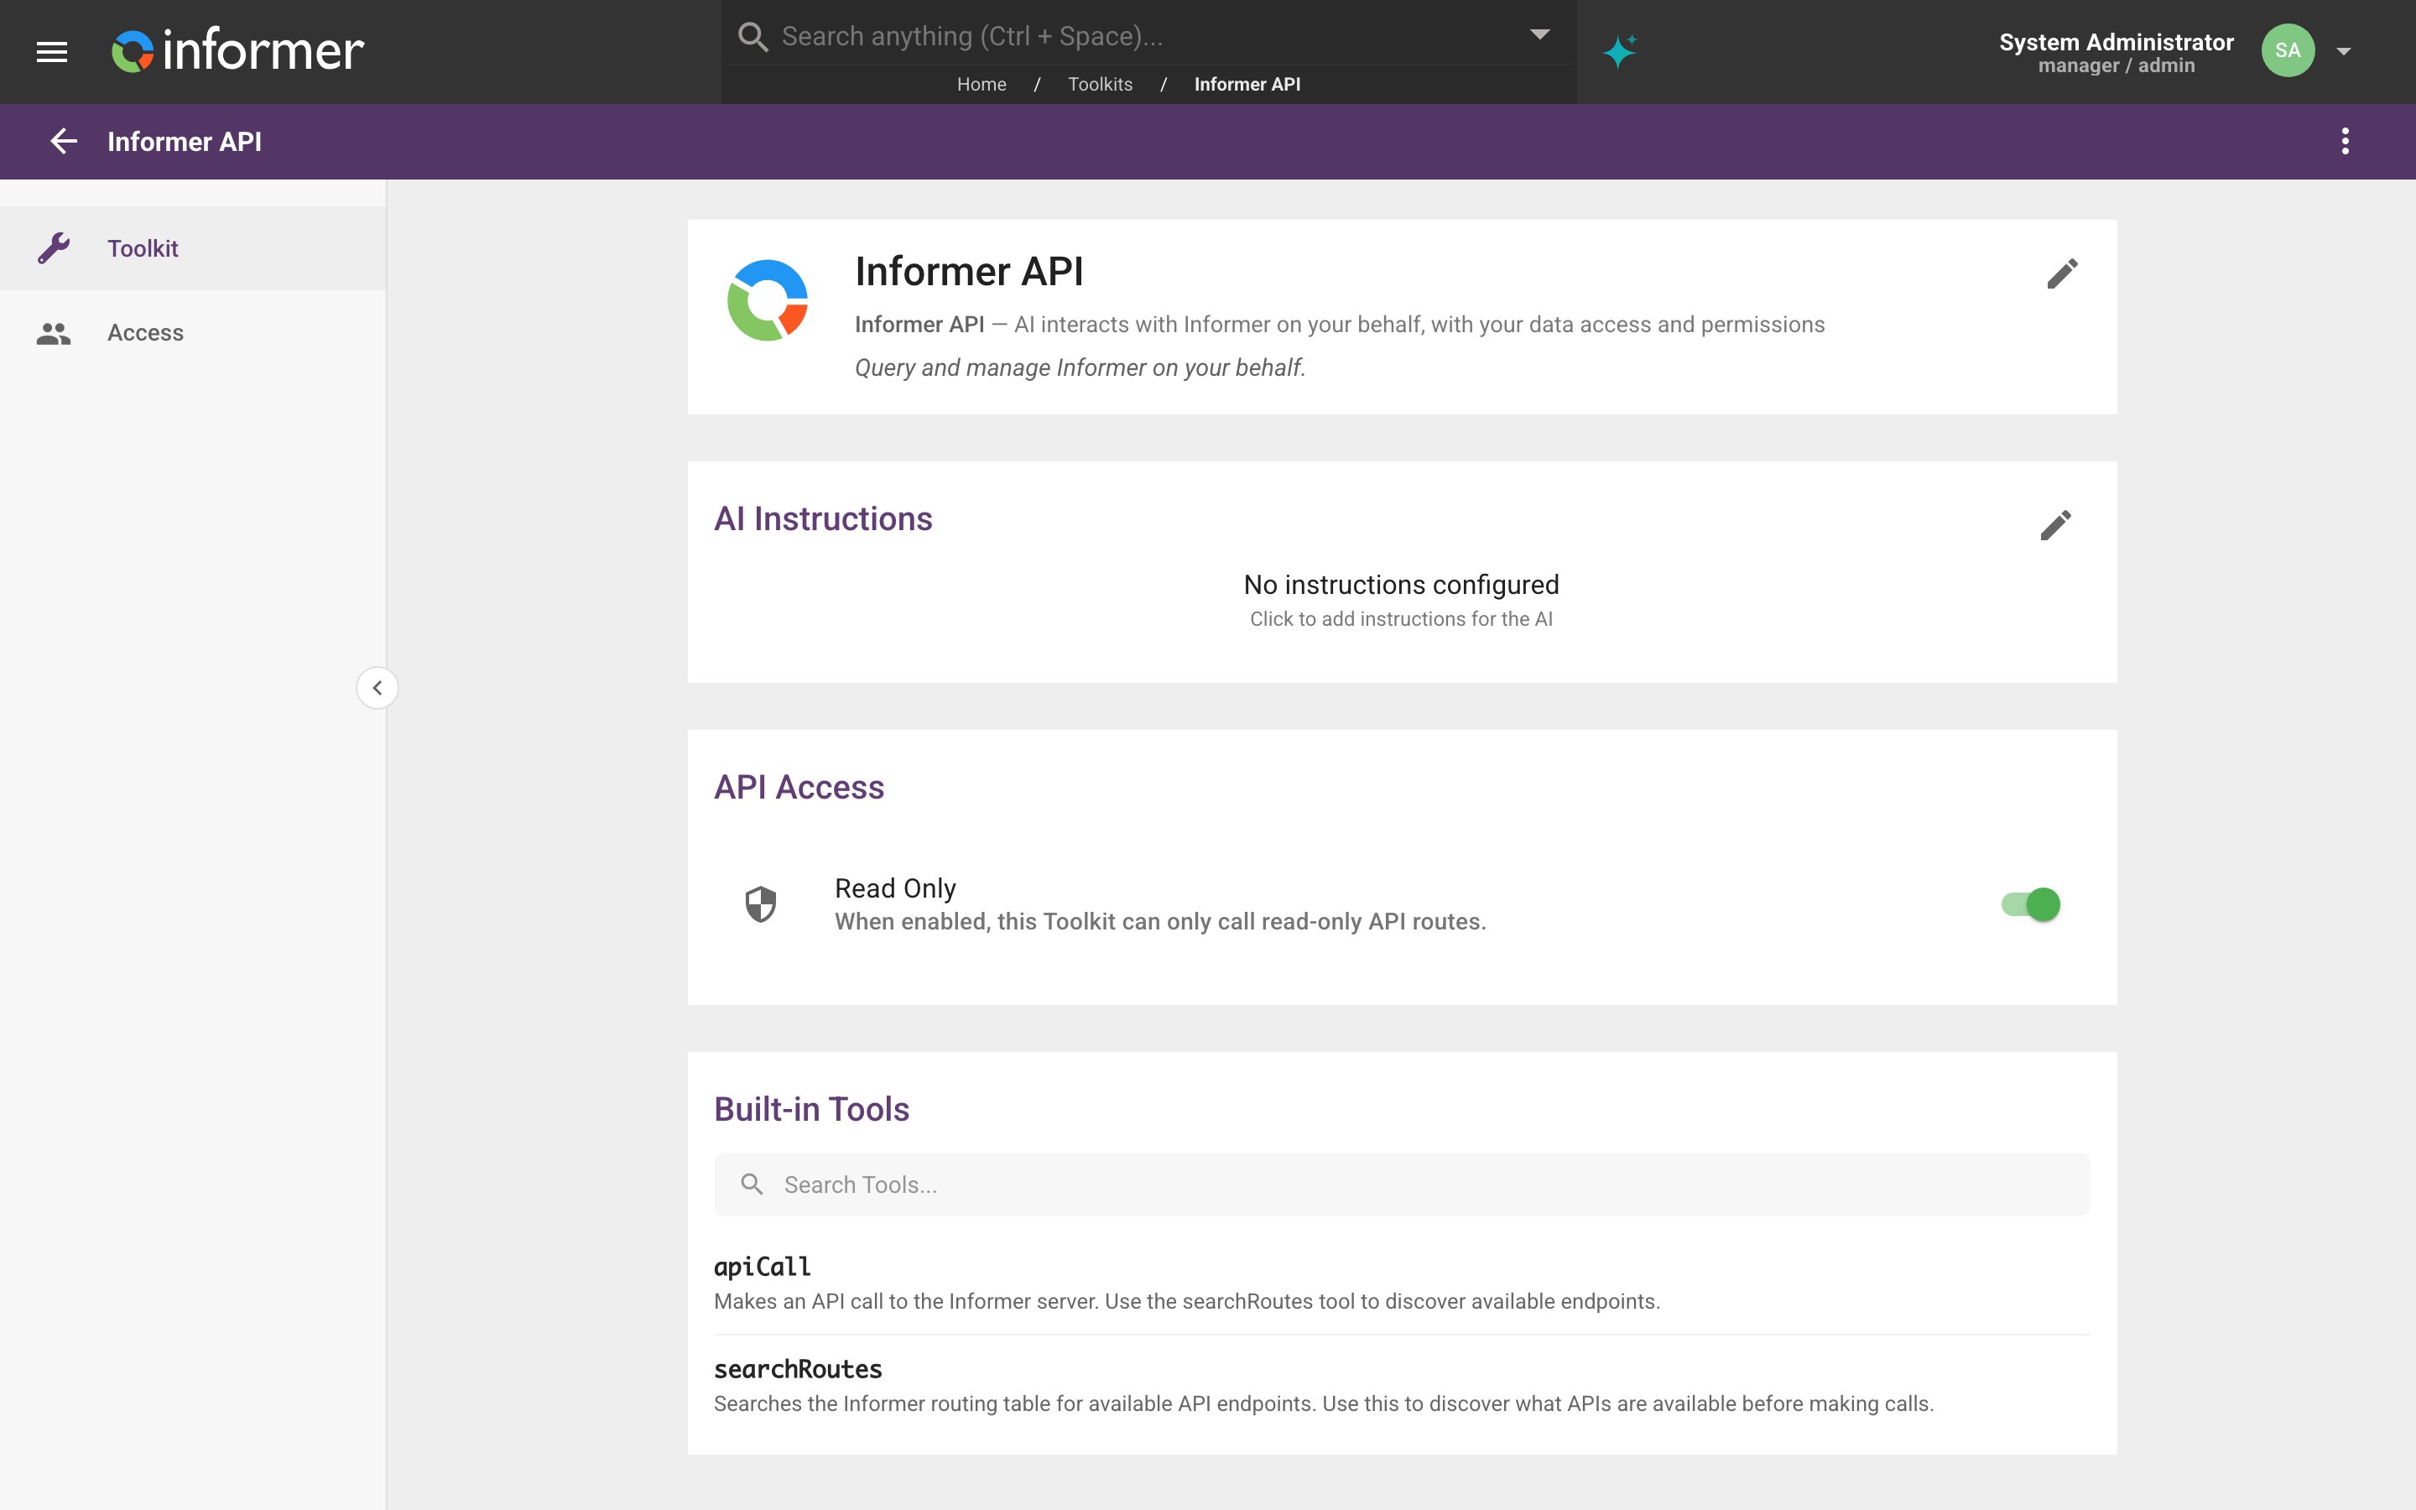Open the hamburger navigation menu

click(x=52, y=51)
